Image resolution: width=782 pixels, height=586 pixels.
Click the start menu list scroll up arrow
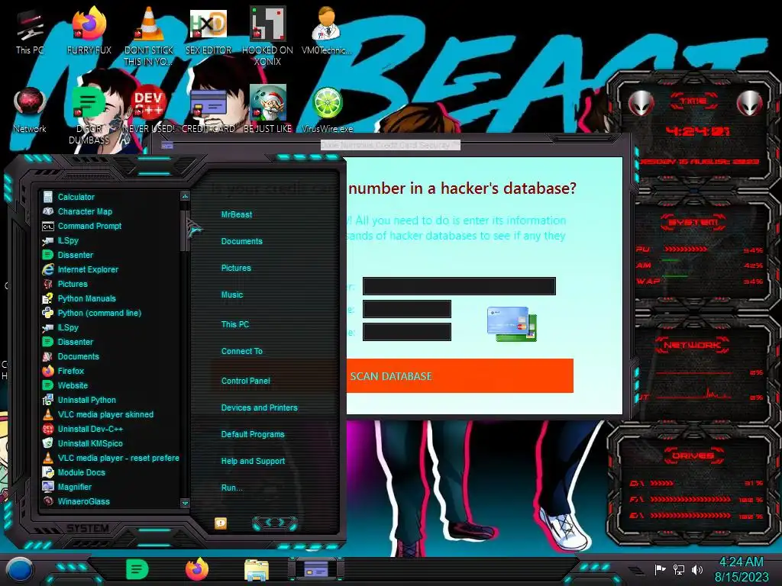(185, 196)
